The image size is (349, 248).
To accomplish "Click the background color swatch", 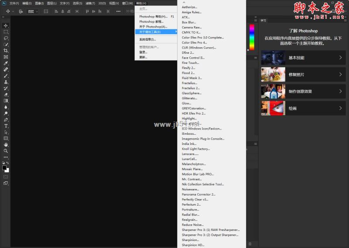I will [7, 171].
